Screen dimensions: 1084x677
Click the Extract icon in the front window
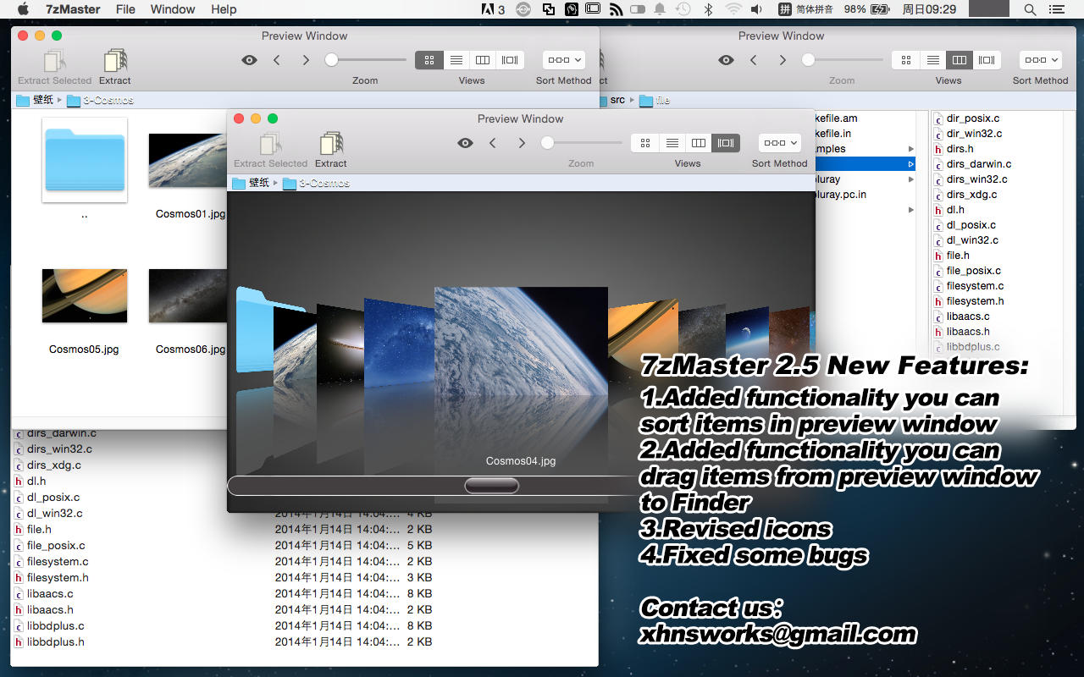click(x=331, y=145)
